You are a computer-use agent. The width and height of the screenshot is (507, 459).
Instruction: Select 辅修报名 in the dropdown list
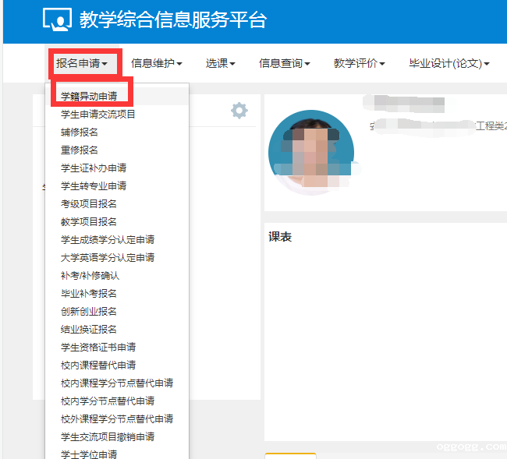80,132
